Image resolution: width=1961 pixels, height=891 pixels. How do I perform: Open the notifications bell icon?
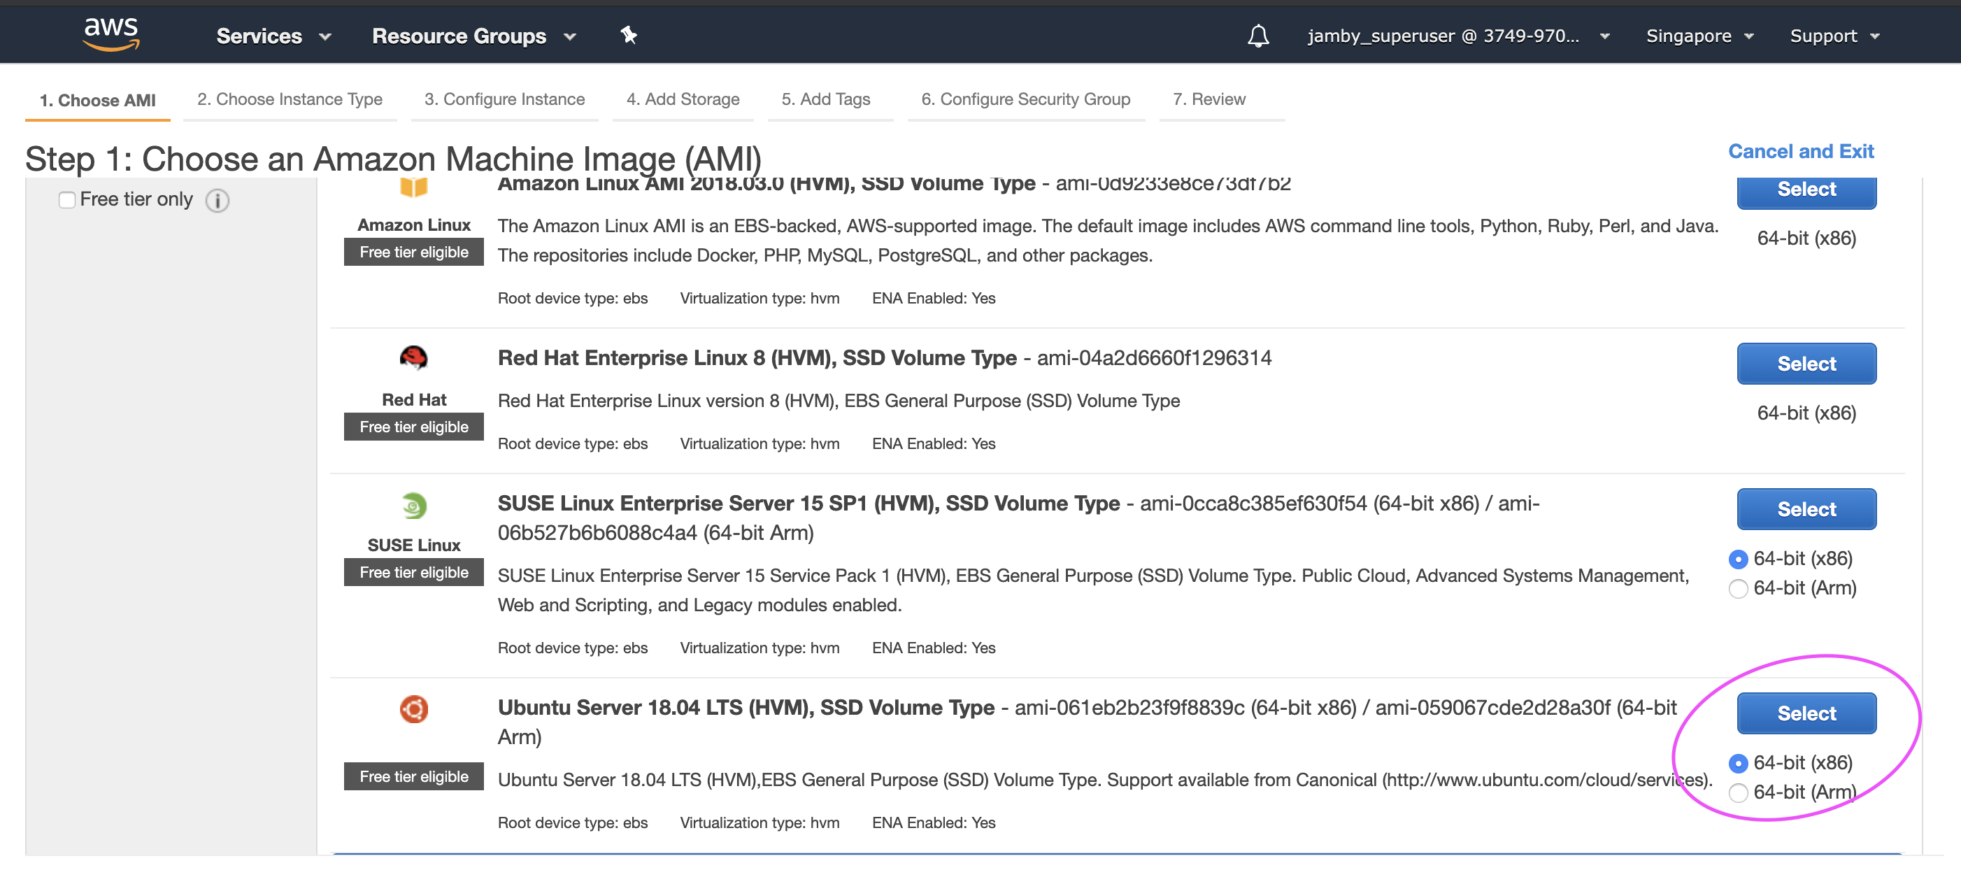tap(1257, 36)
